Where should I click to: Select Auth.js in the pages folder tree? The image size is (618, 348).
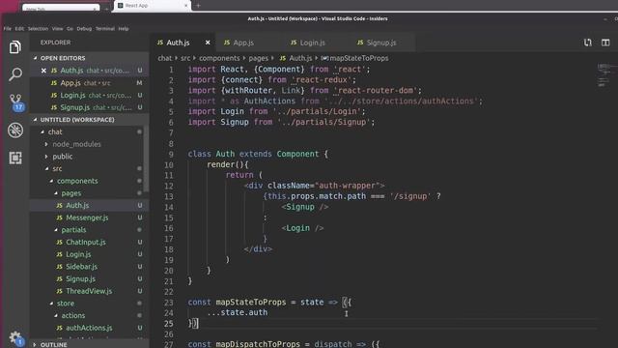pos(77,205)
